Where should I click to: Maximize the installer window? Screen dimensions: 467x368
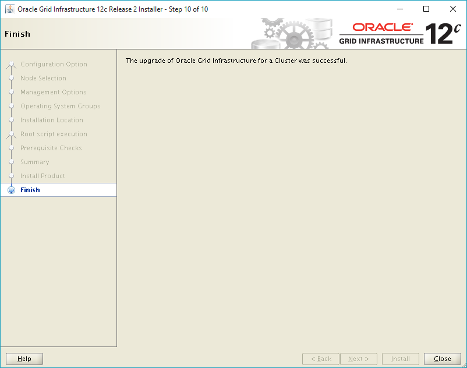426,9
